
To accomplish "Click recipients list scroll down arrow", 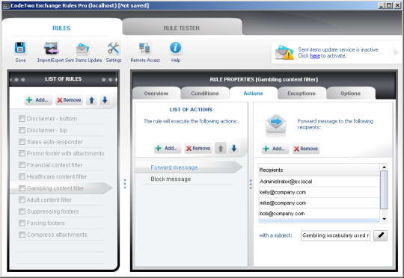I will [384, 219].
